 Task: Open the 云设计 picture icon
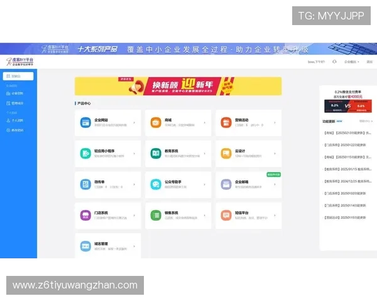226,154
